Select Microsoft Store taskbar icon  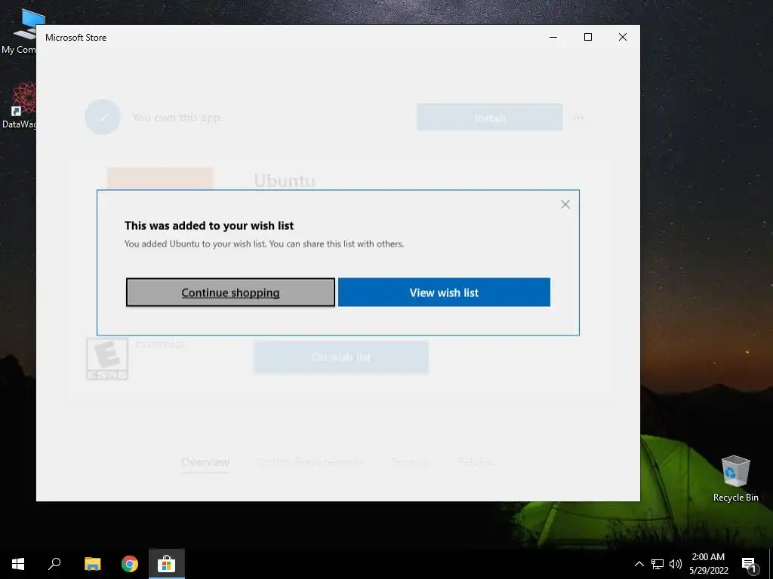pos(167,564)
